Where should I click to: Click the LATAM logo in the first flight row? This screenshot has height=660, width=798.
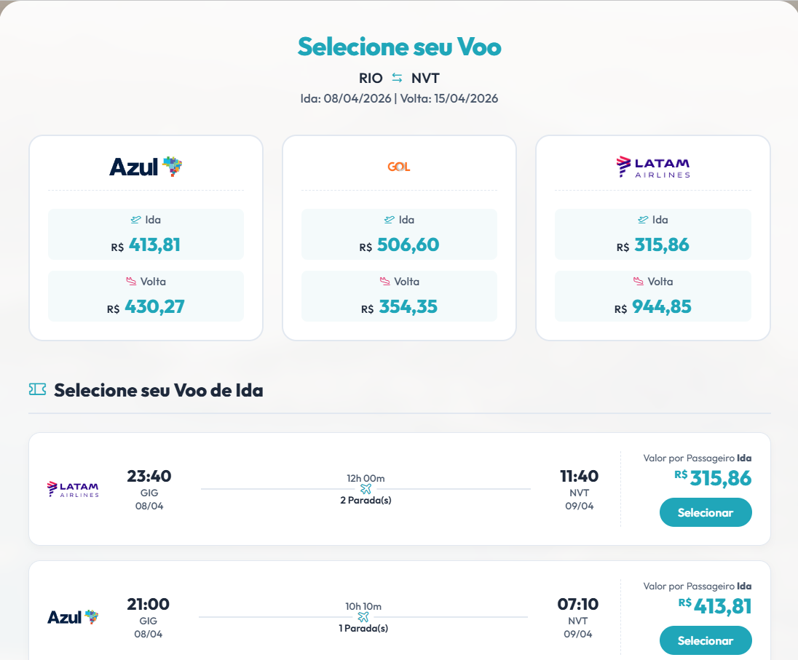pyautogui.click(x=72, y=489)
